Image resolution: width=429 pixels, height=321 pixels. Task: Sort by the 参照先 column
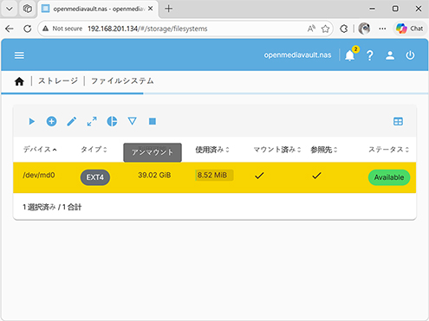pyautogui.click(x=324, y=150)
